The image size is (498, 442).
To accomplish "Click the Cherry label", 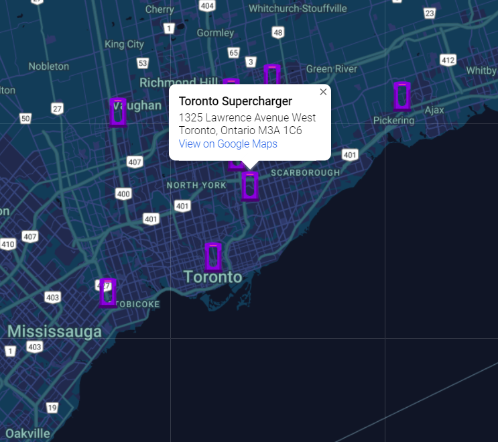I will tap(160, 9).
